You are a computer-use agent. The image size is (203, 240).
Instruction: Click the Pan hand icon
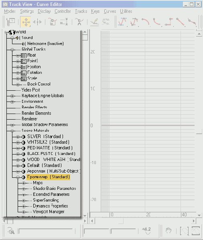(x=168, y=230)
